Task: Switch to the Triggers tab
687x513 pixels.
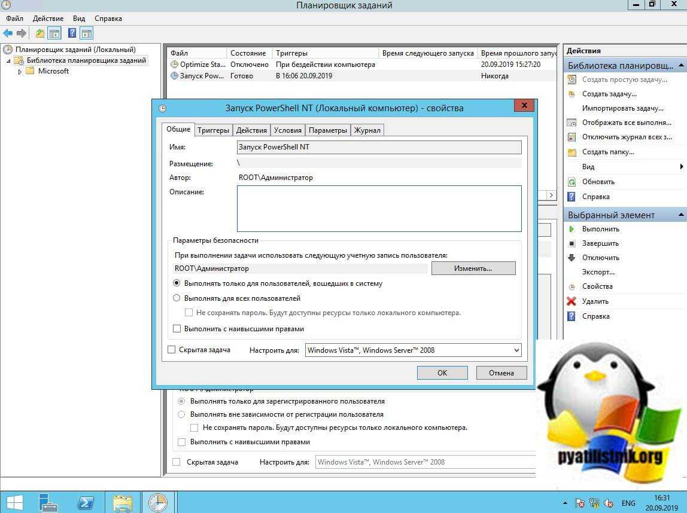Action: (213, 130)
